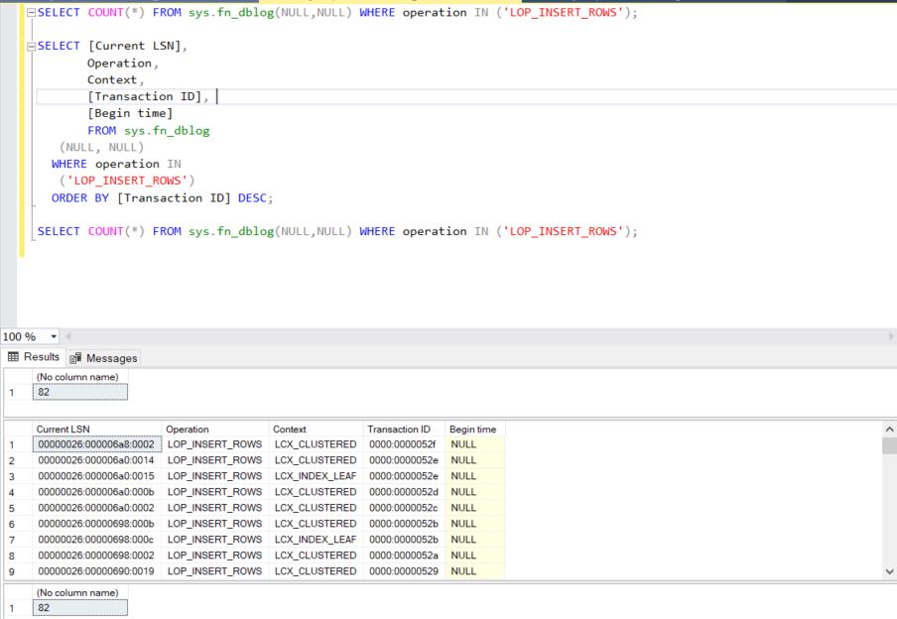Image resolution: width=897 pixels, height=619 pixels.
Task: Select row 7 LCX_INDEX_LEAF context cell
Action: [x=317, y=540]
